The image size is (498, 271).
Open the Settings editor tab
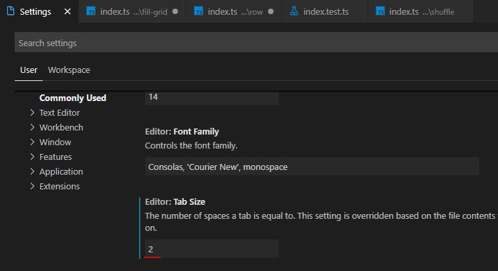coord(39,11)
